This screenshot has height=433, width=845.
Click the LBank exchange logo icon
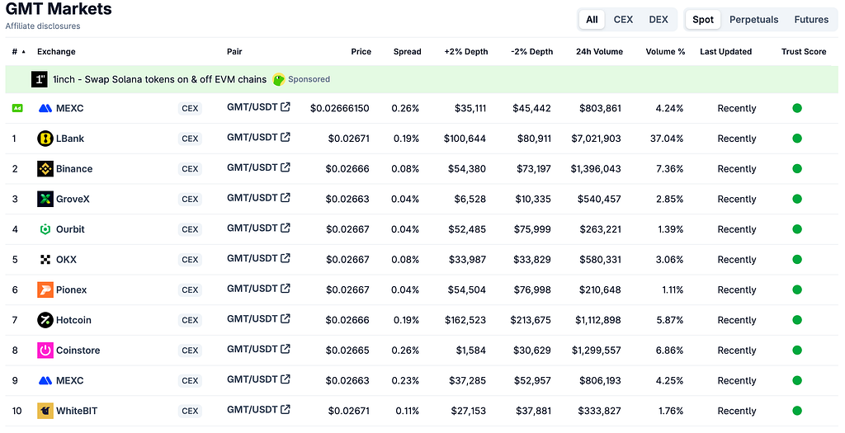click(45, 139)
